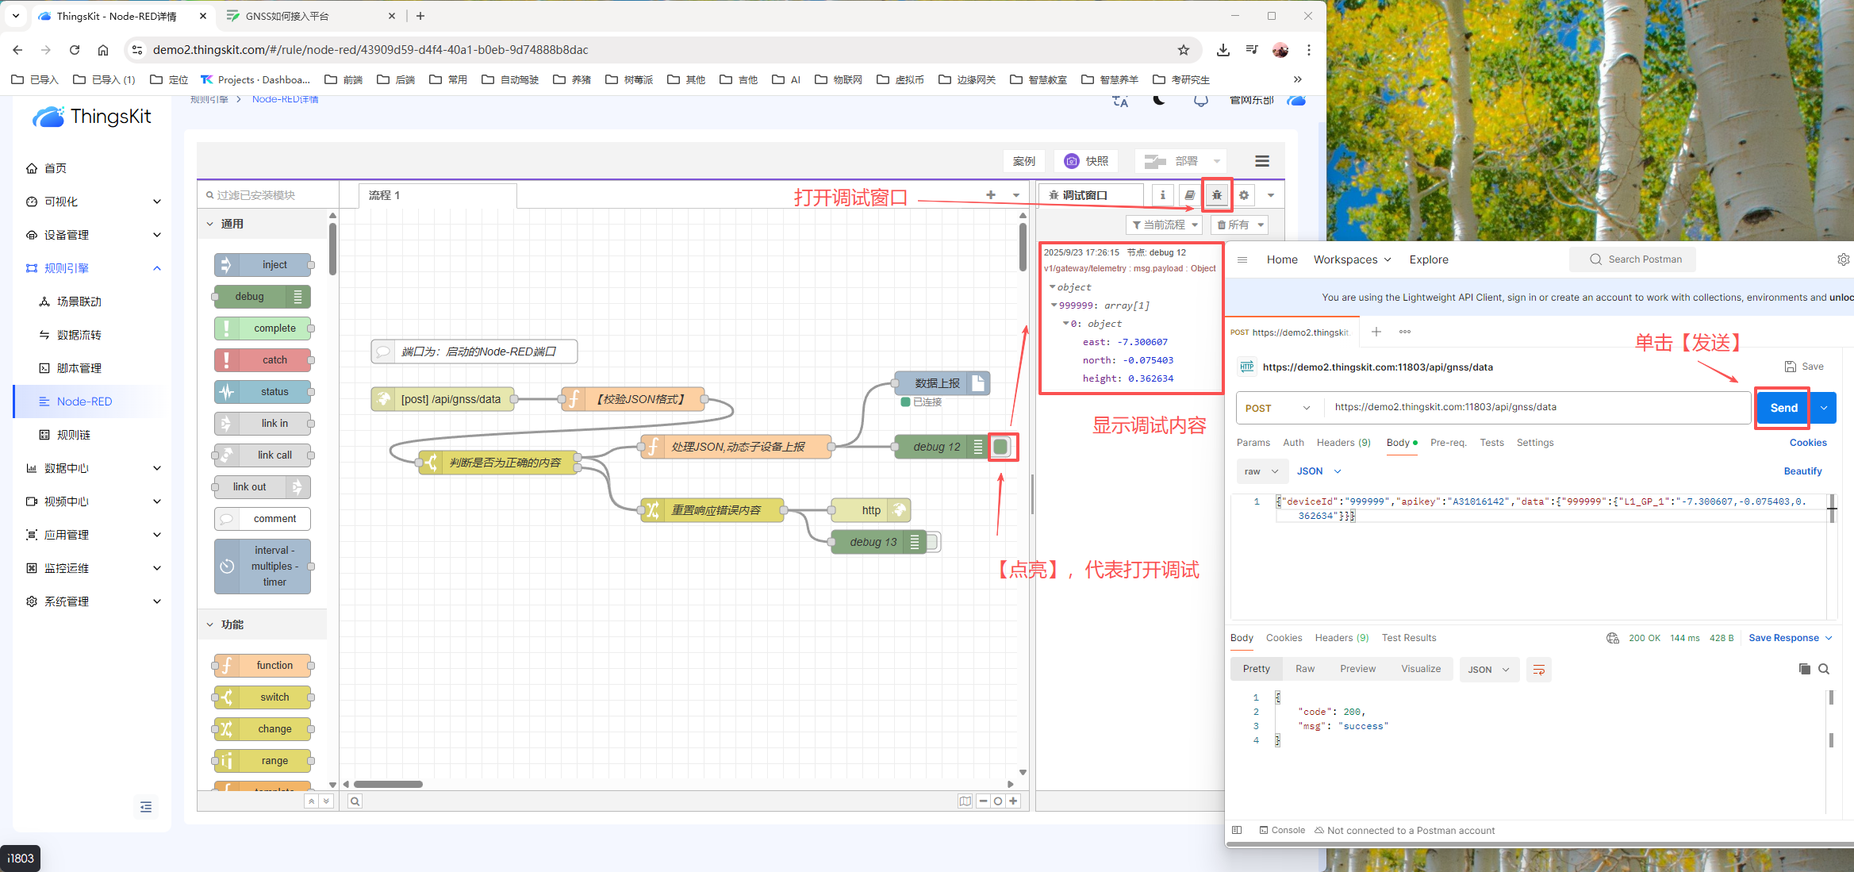Open the 当前流程 filter dropdown
Viewport: 1854px width, 872px height.
pyautogui.click(x=1164, y=225)
